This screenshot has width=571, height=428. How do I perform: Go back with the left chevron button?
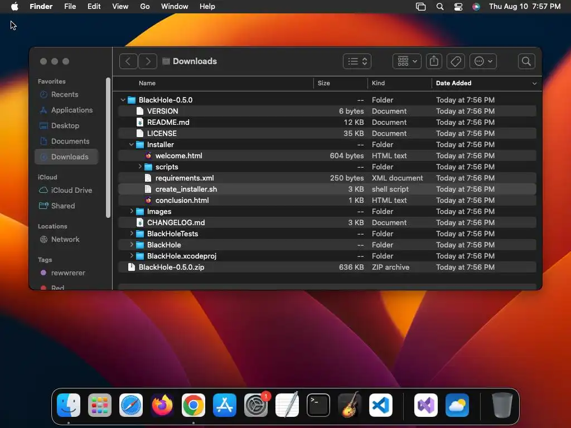tap(128, 61)
